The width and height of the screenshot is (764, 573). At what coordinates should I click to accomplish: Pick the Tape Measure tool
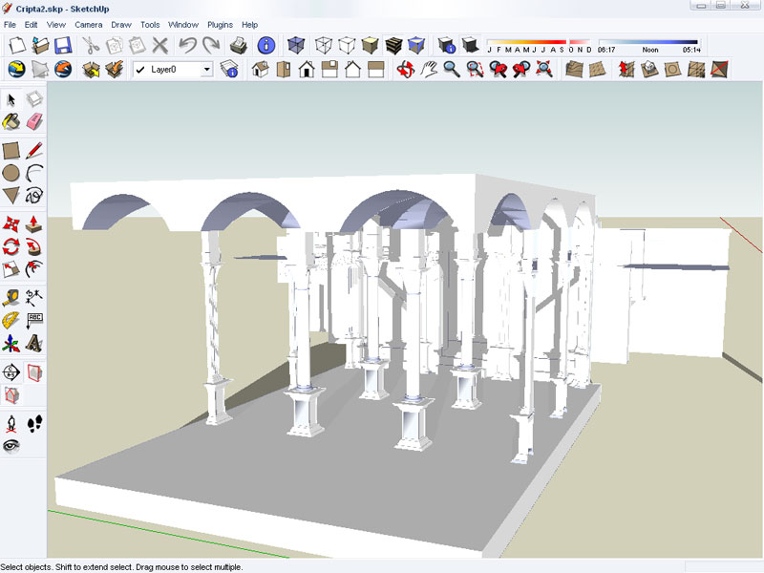click(11, 297)
